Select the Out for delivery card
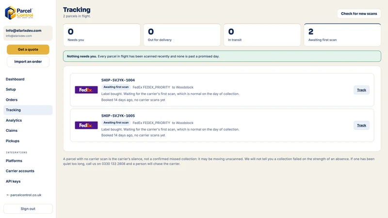Image resolution: width=388 pixels, height=218 pixels. [182, 35]
